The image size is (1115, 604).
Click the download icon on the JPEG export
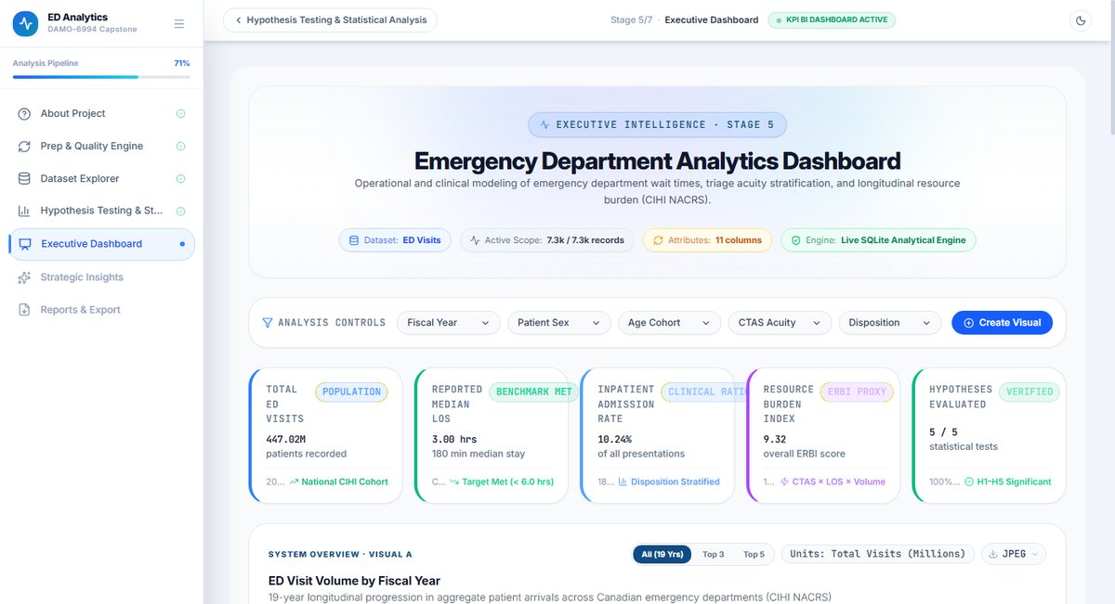pos(993,554)
